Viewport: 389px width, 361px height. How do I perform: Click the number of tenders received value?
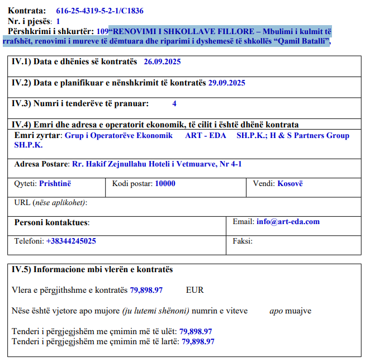coord(174,103)
